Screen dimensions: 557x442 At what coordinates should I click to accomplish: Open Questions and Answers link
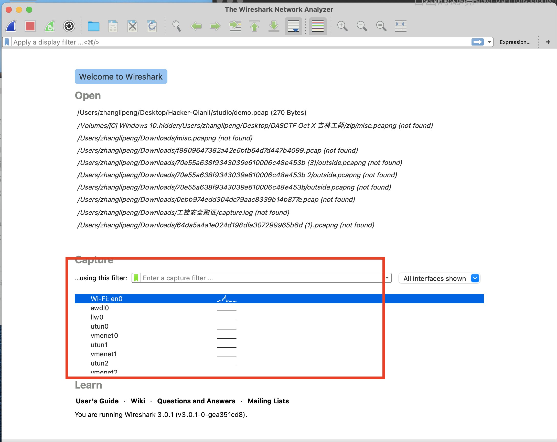click(196, 401)
